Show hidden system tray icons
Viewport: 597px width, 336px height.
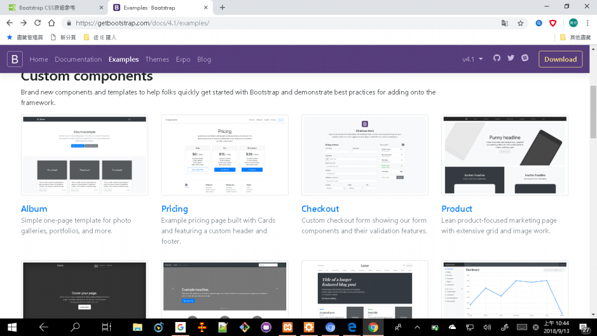click(417, 327)
